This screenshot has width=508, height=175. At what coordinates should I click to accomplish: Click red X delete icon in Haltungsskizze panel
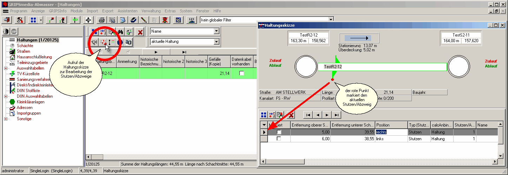291,115
